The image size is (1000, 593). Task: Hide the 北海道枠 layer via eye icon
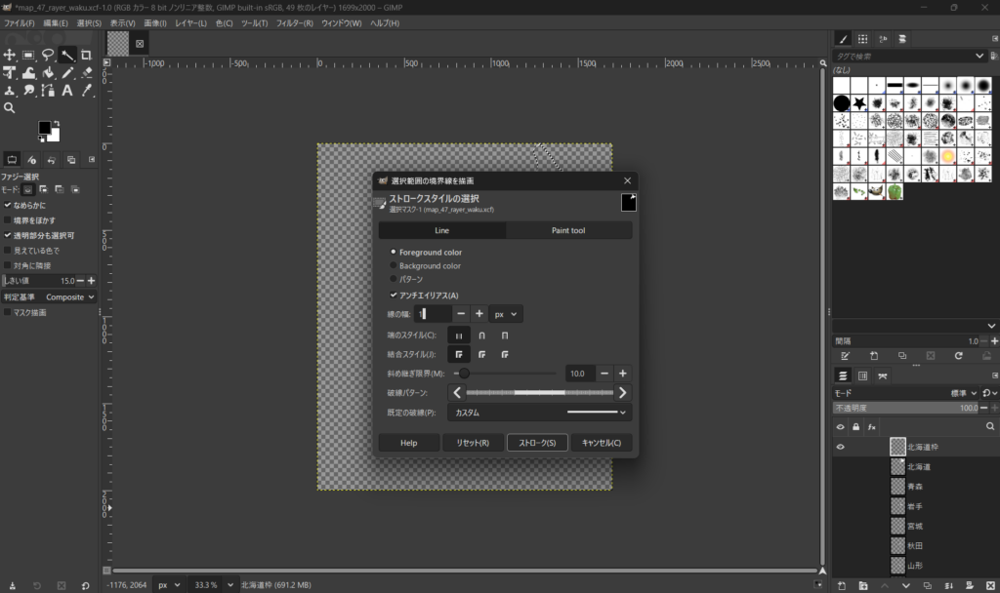tap(840, 447)
